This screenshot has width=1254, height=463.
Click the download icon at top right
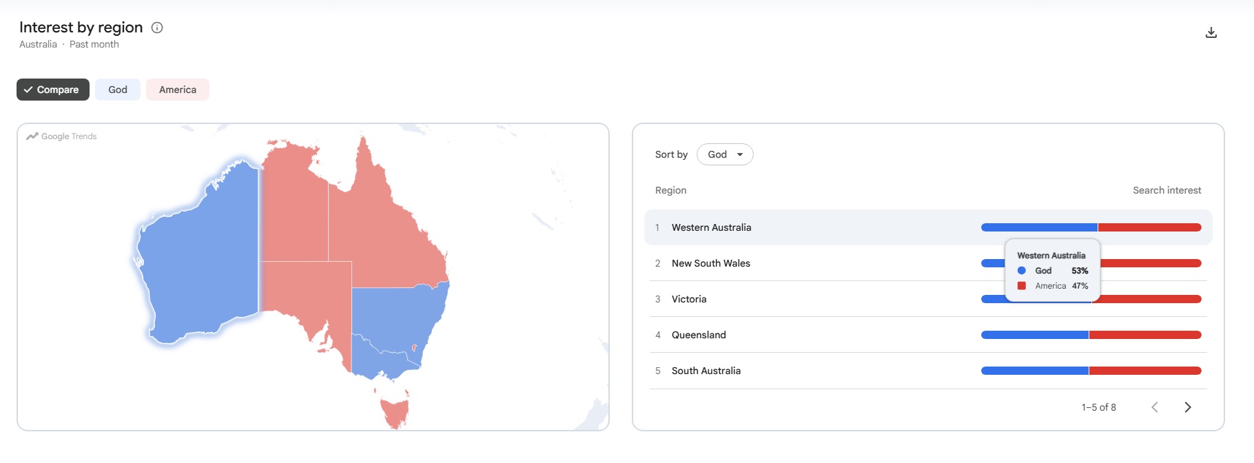[x=1211, y=32]
